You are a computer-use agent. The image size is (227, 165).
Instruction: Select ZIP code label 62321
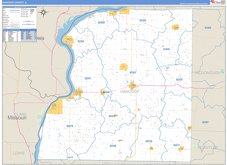coord(133,72)
